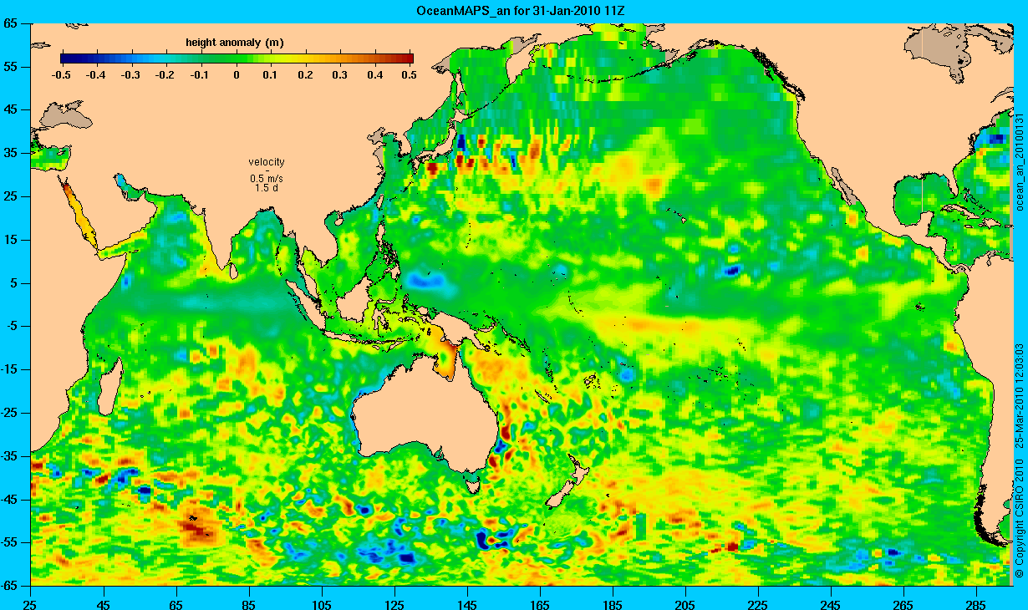
Task: Click the longitude '225' axis label
Action: (758, 603)
